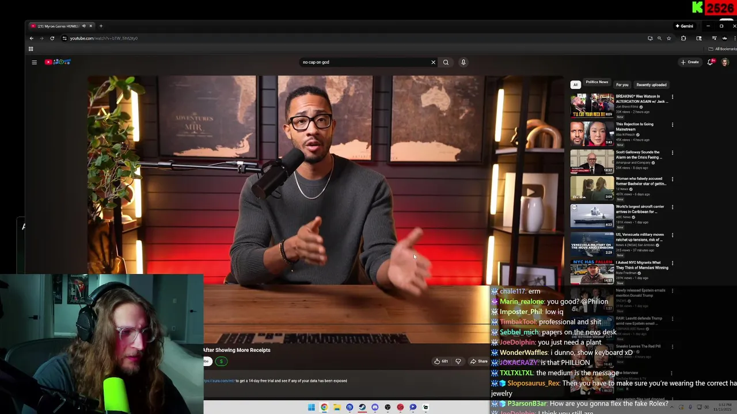
Task: Open 'I Asked NYC Migrants' video thumbnail
Action: (x=592, y=272)
